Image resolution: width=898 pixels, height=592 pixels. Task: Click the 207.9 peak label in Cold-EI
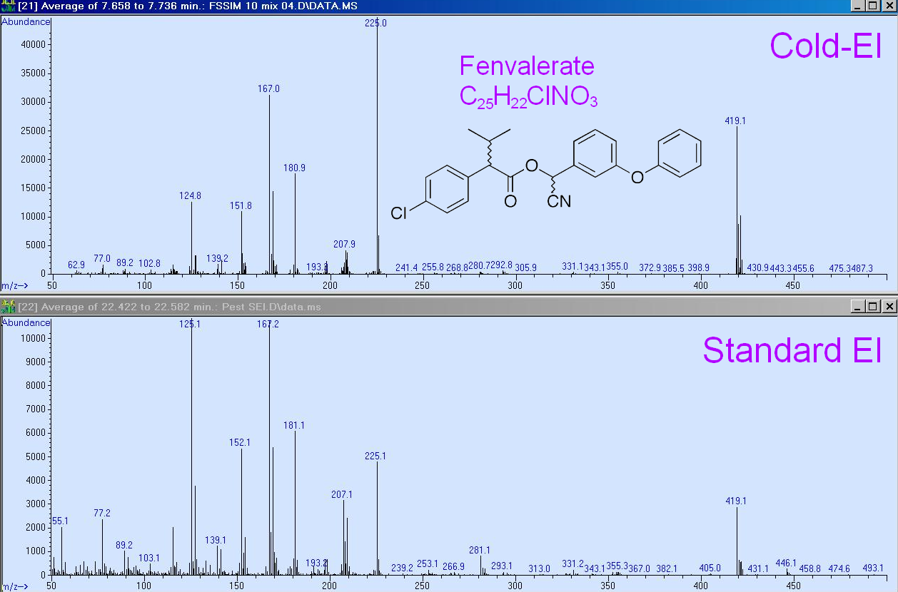coord(343,244)
